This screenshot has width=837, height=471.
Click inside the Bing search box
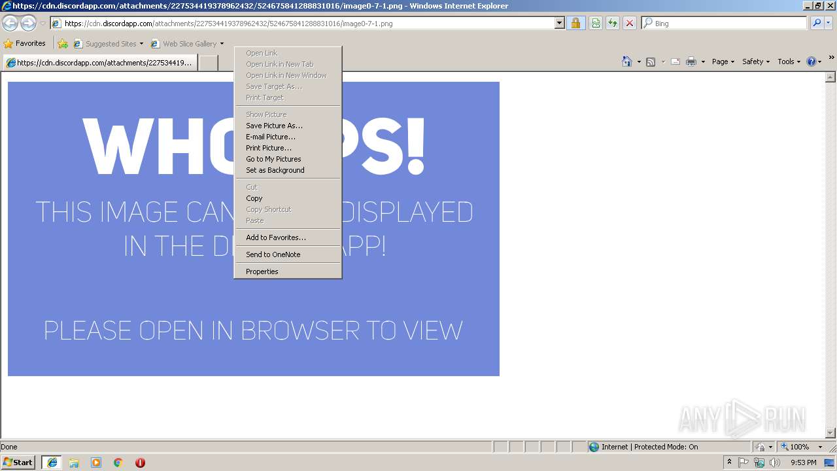click(725, 23)
